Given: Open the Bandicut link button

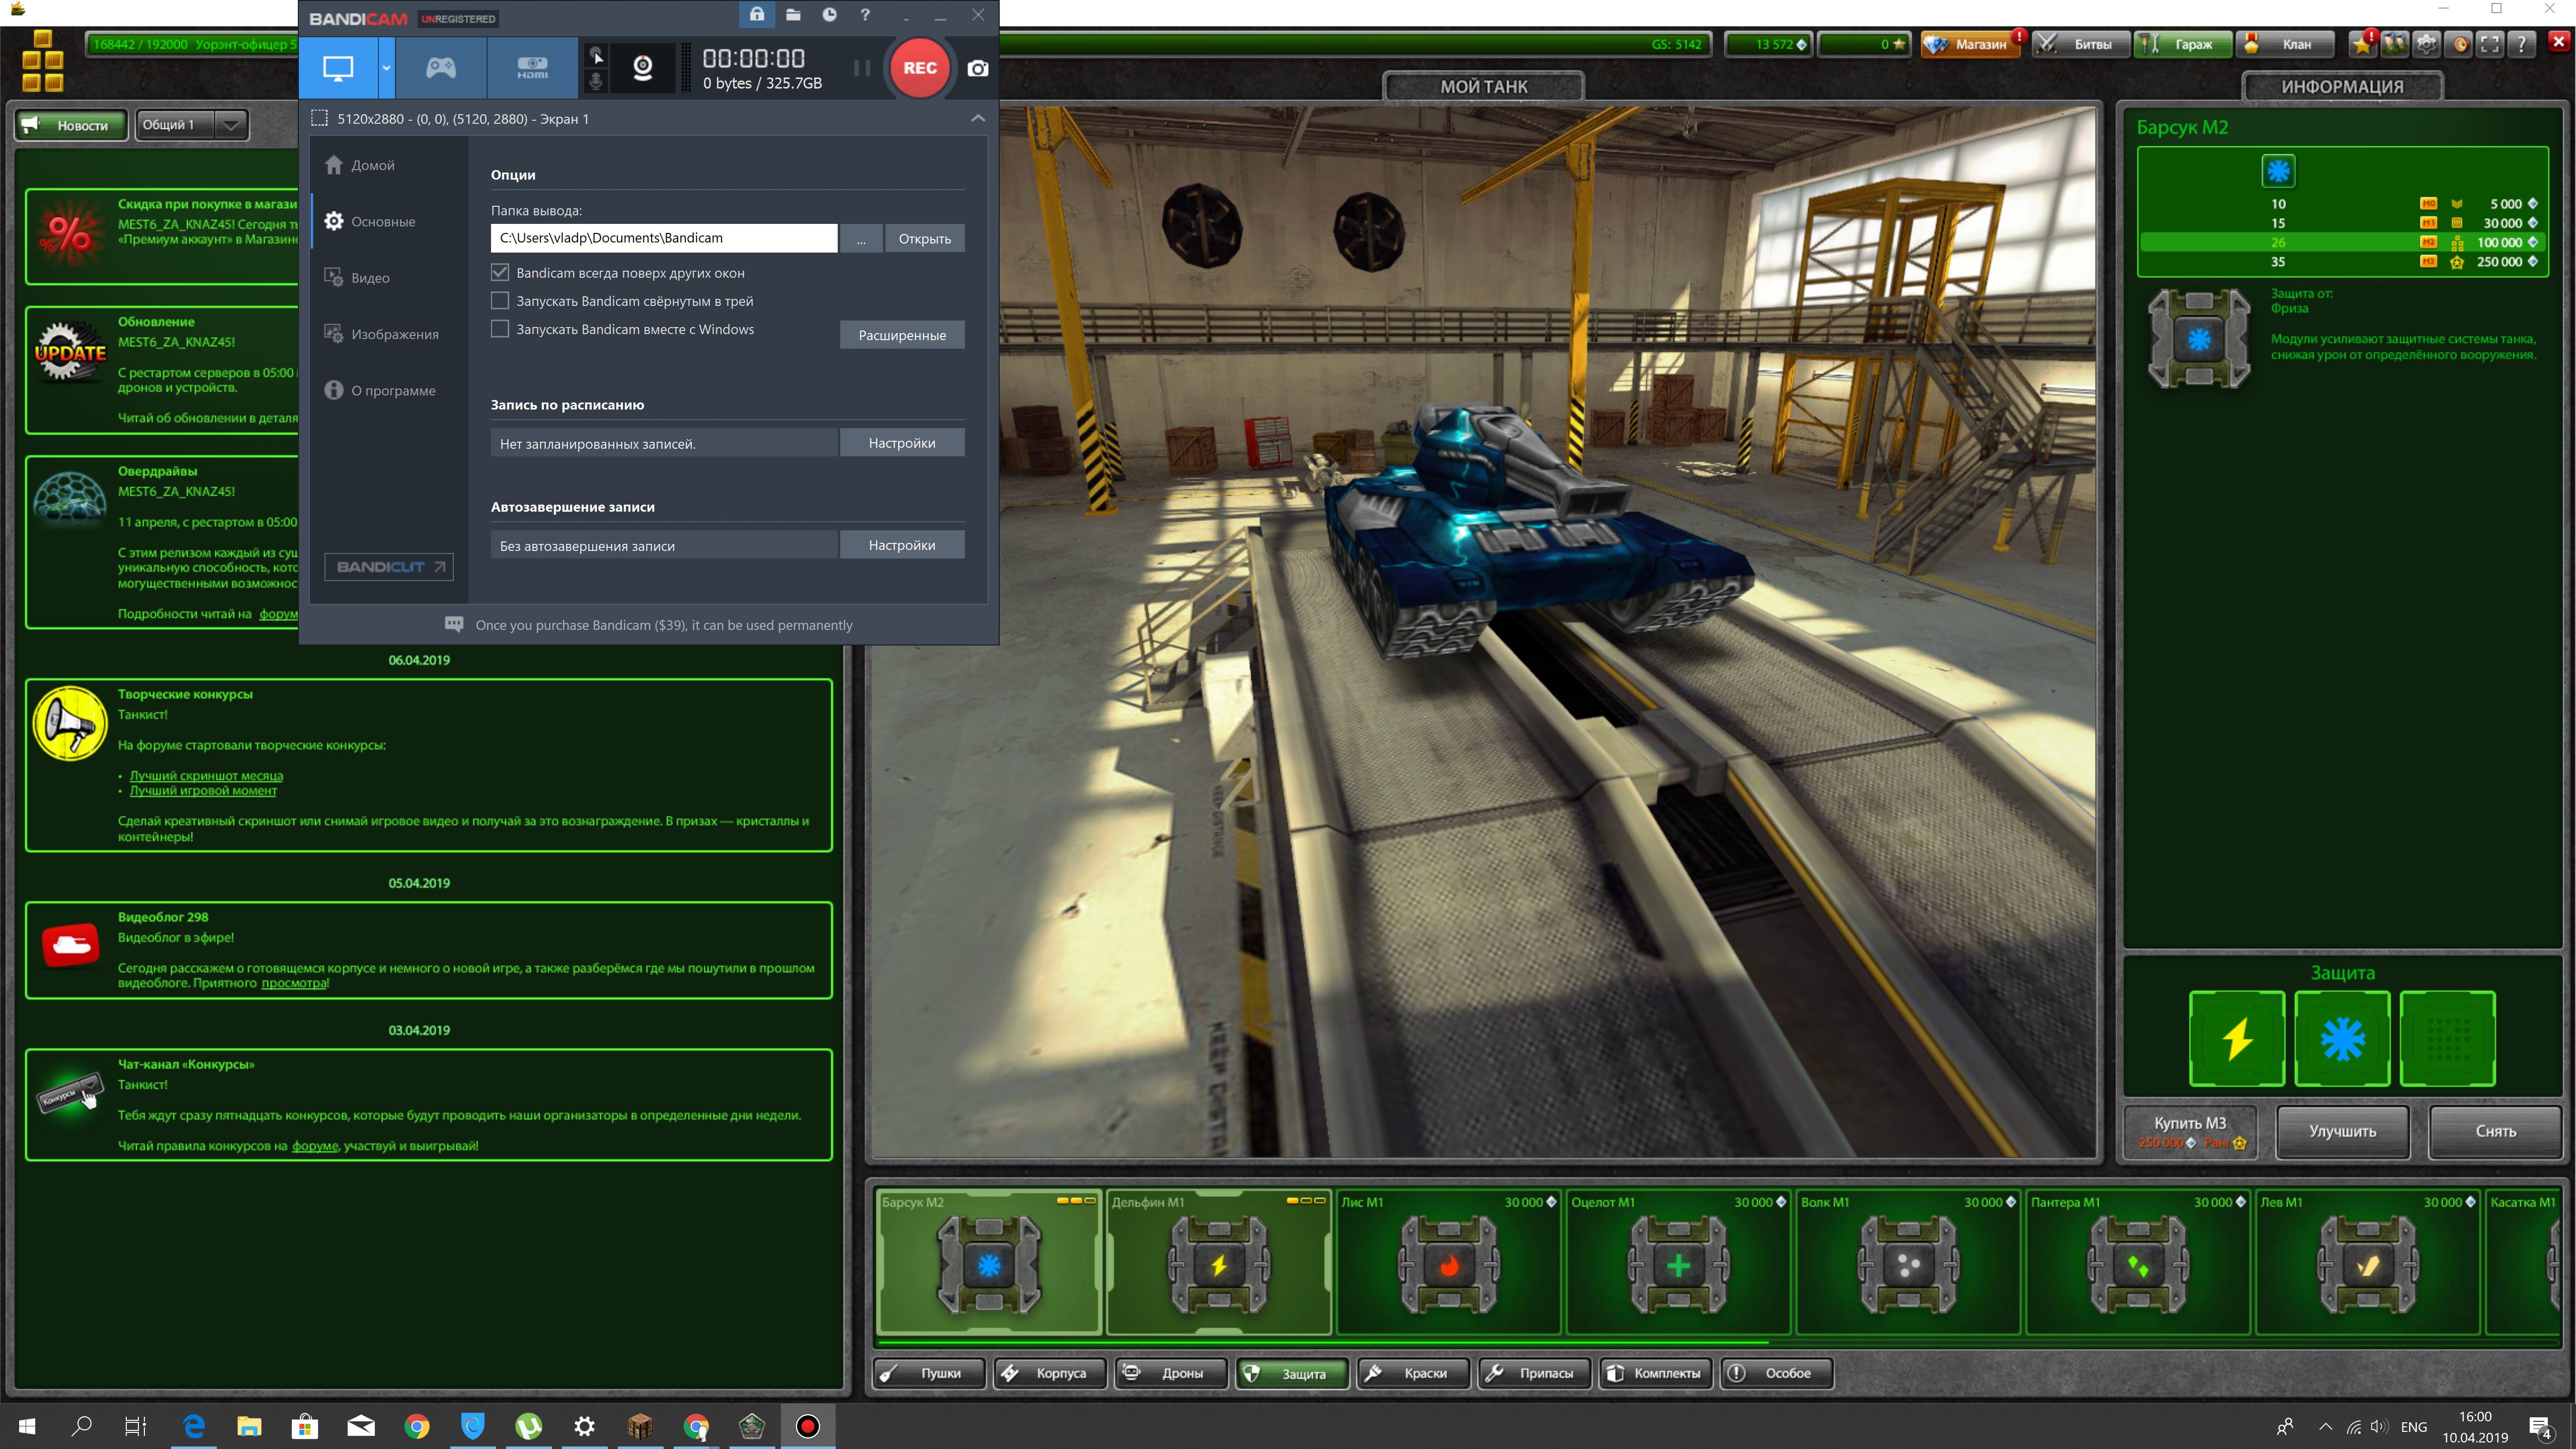Looking at the screenshot, I should click(x=389, y=567).
